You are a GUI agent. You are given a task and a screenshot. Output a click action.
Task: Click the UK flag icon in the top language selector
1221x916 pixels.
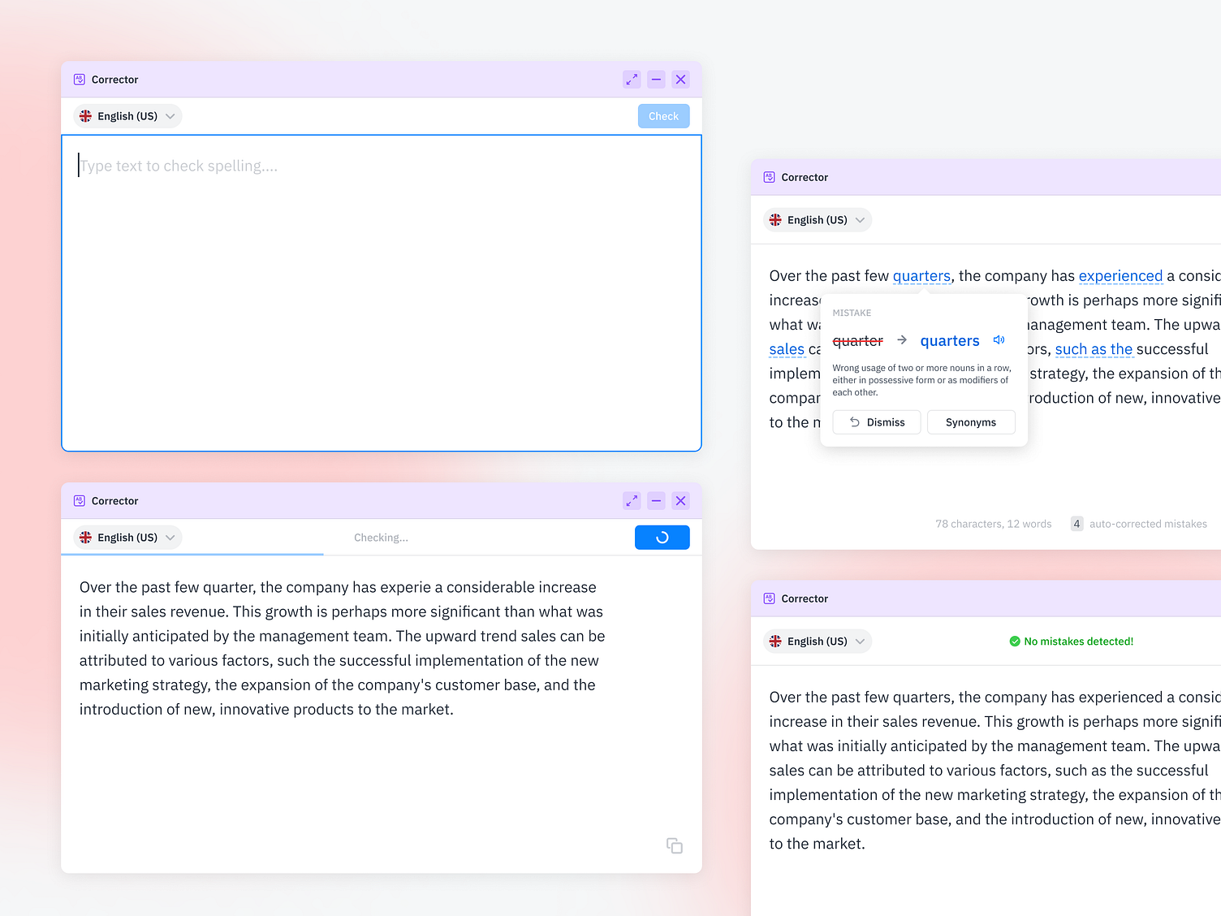point(85,115)
